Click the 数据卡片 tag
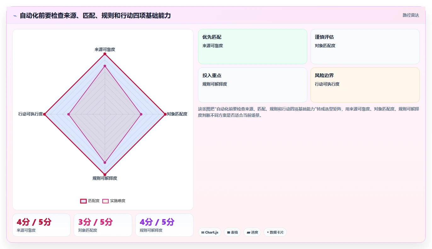The width and height of the screenshot is (432, 249). [x=275, y=232]
